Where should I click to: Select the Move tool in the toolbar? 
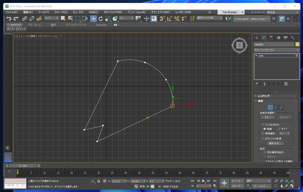click(93, 18)
